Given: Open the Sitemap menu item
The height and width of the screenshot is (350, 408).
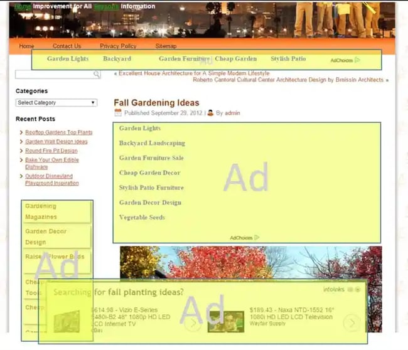Looking at the screenshot, I should [166, 46].
